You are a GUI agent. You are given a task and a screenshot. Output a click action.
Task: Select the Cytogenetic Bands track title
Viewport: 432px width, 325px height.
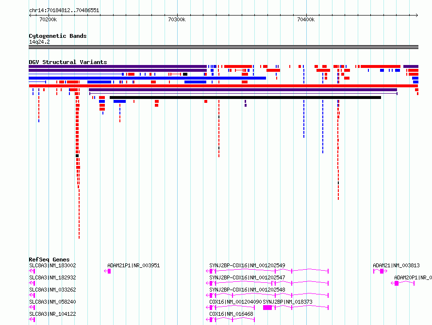(58, 36)
